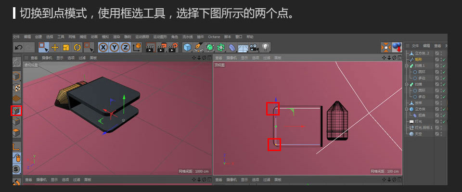Switch to Edges mode
The image size is (462, 192).
pyautogui.click(x=17, y=121)
